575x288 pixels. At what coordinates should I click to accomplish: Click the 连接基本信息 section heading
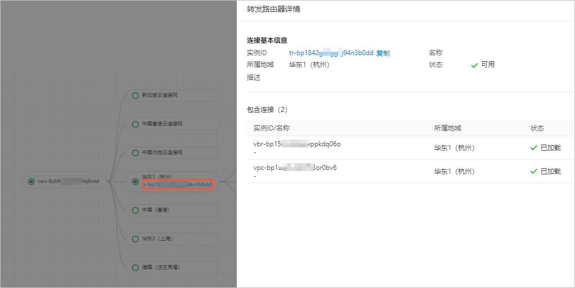point(267,40)
